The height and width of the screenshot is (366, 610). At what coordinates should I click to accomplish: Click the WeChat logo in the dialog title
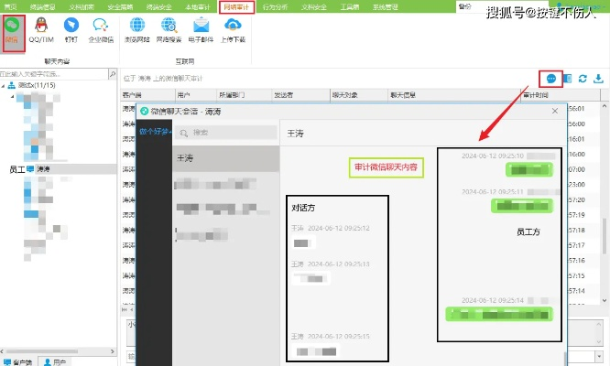(x=145, y=112)
